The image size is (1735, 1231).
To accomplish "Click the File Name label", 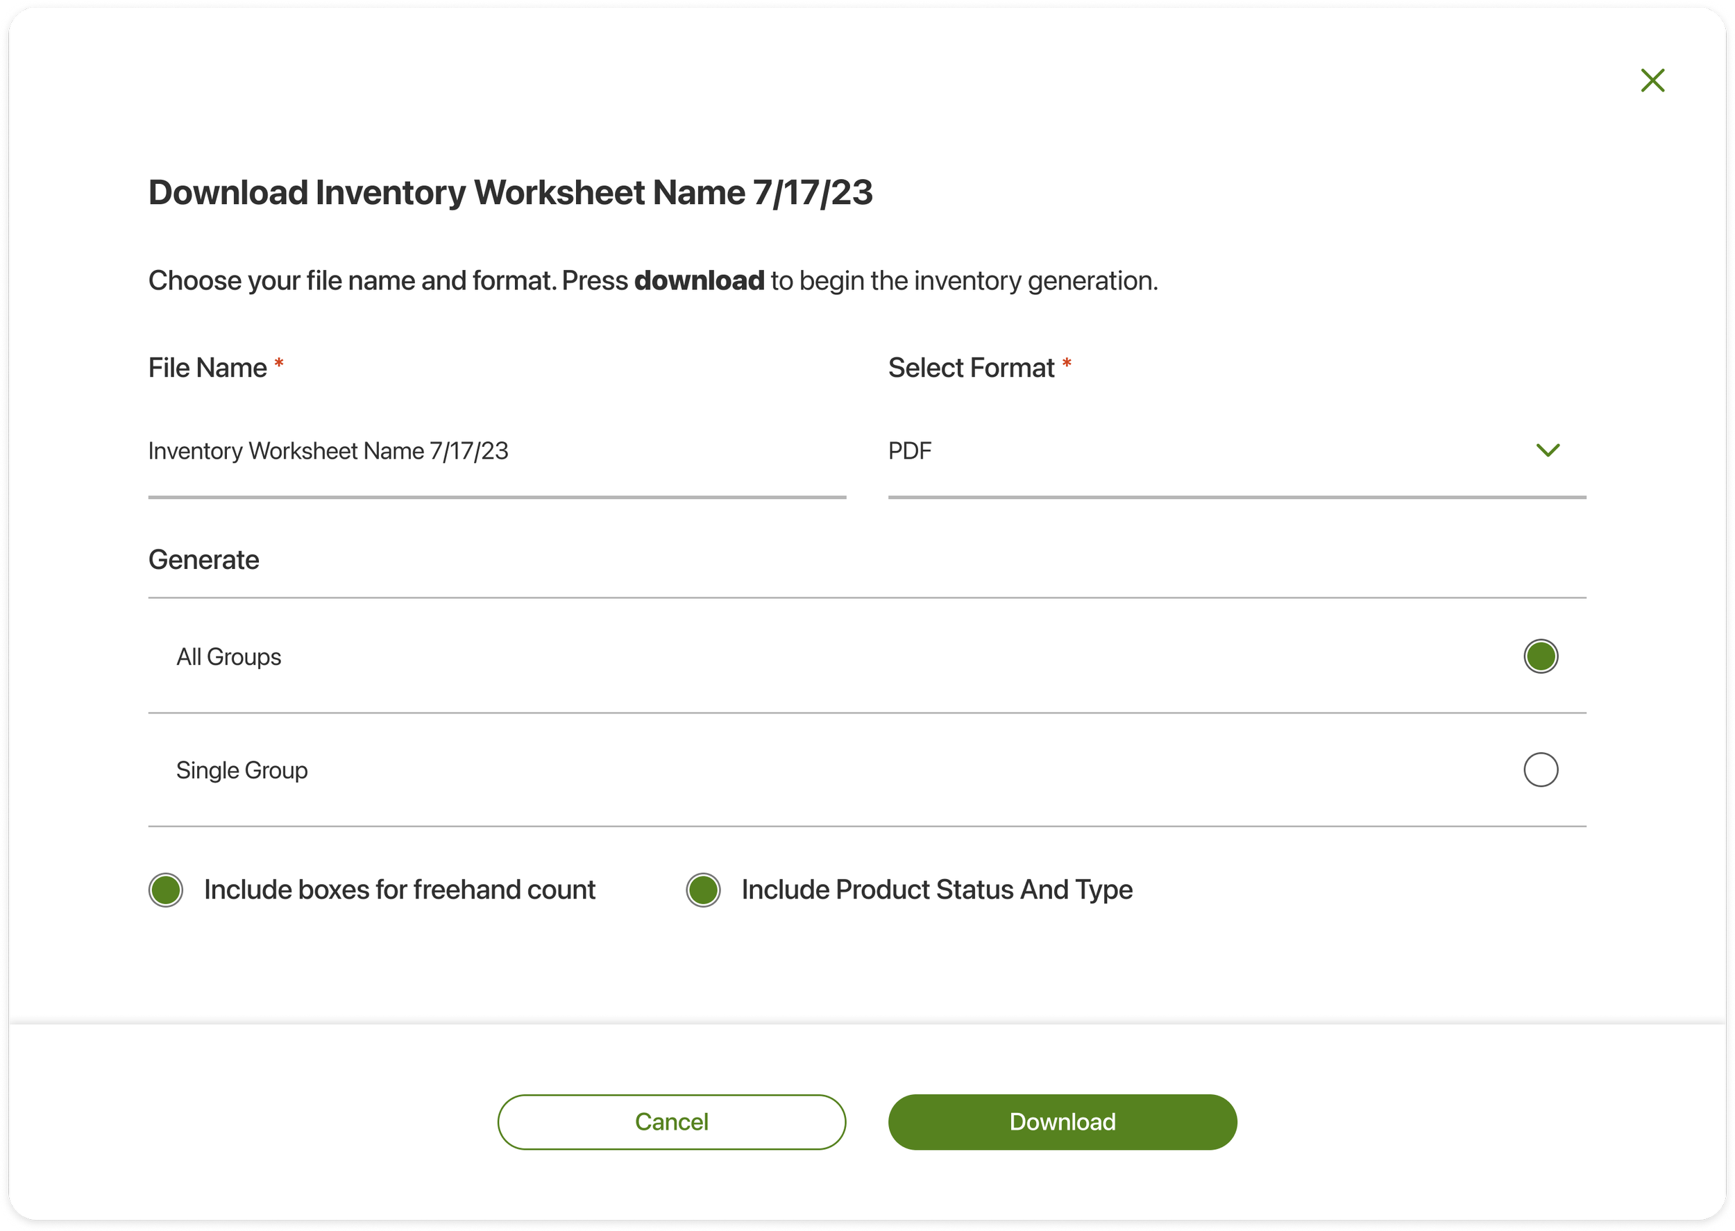I will [x=208, y=368].
